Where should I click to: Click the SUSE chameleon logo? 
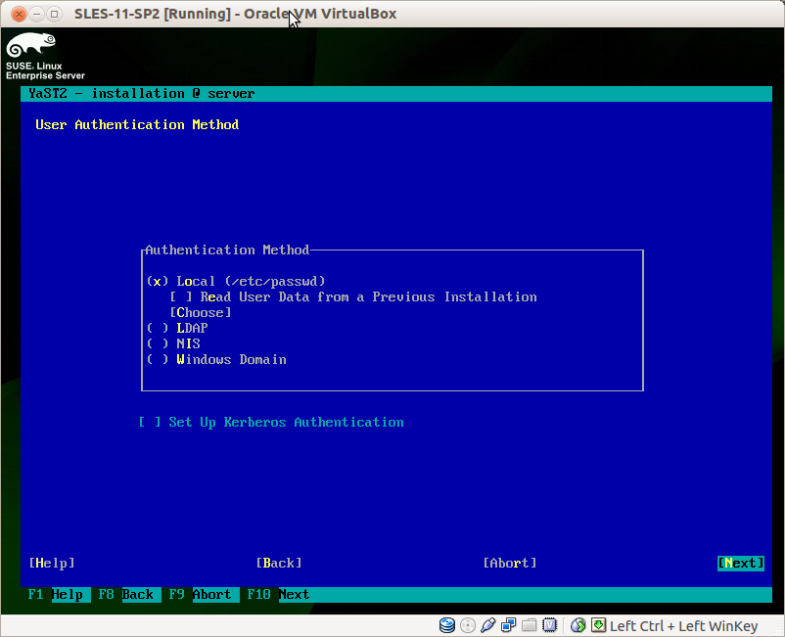pos(31,45)
